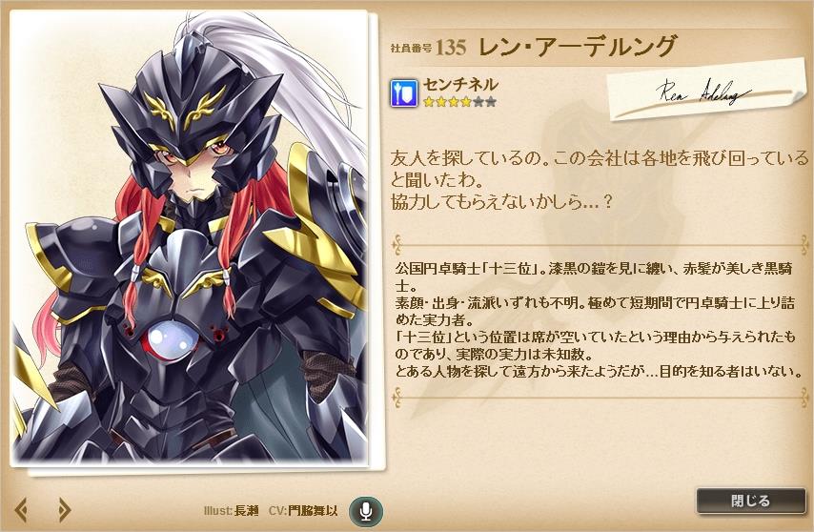This screenshot has height=532, width=814.
Task: Close the profile with the 閉じる button
Action: tap(751, 501)
